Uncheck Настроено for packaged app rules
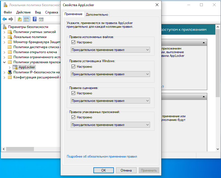 click(73, 117)
